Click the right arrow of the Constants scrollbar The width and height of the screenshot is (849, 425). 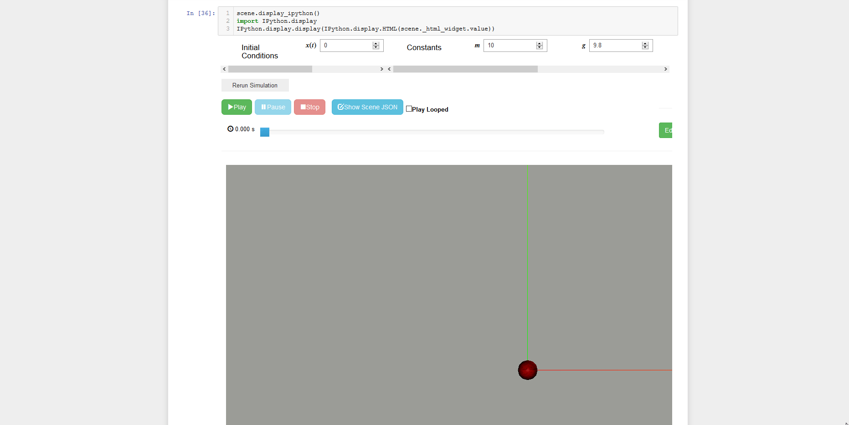(x=665, y=69)
